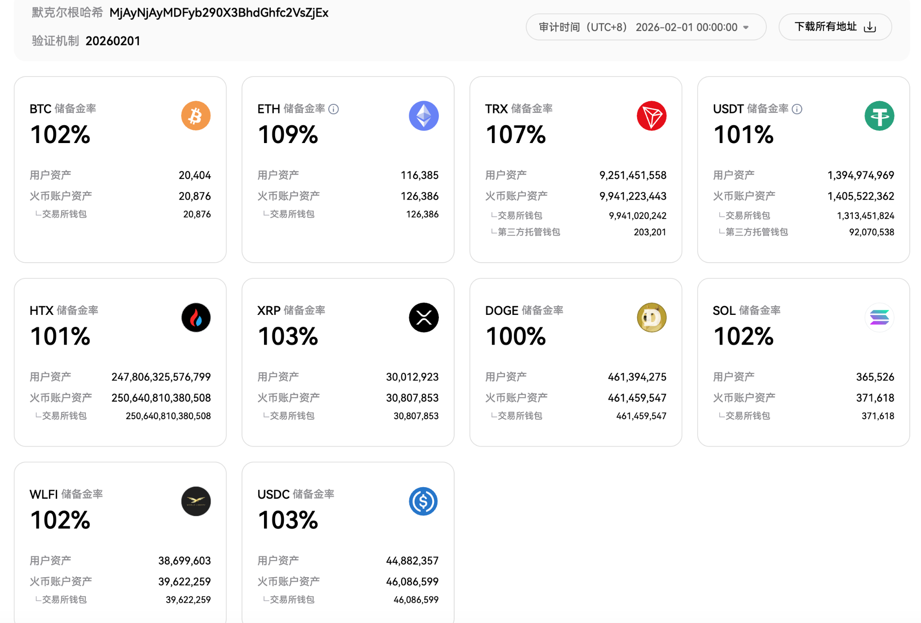Click the USDT Tether icon
The image size is (921, 623).
coord(880,116)
